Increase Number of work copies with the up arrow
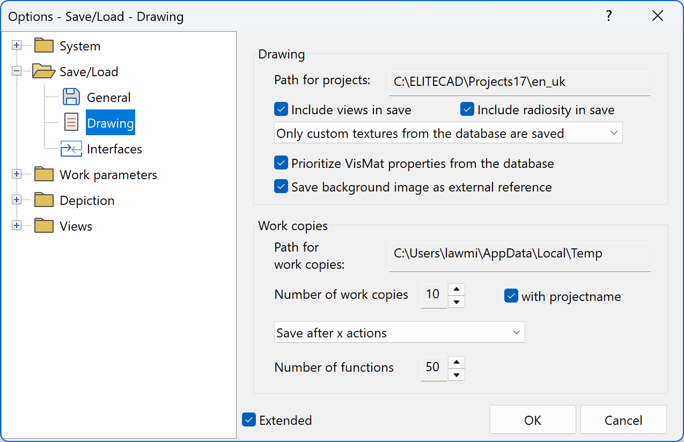 click(x=456, y=288)
